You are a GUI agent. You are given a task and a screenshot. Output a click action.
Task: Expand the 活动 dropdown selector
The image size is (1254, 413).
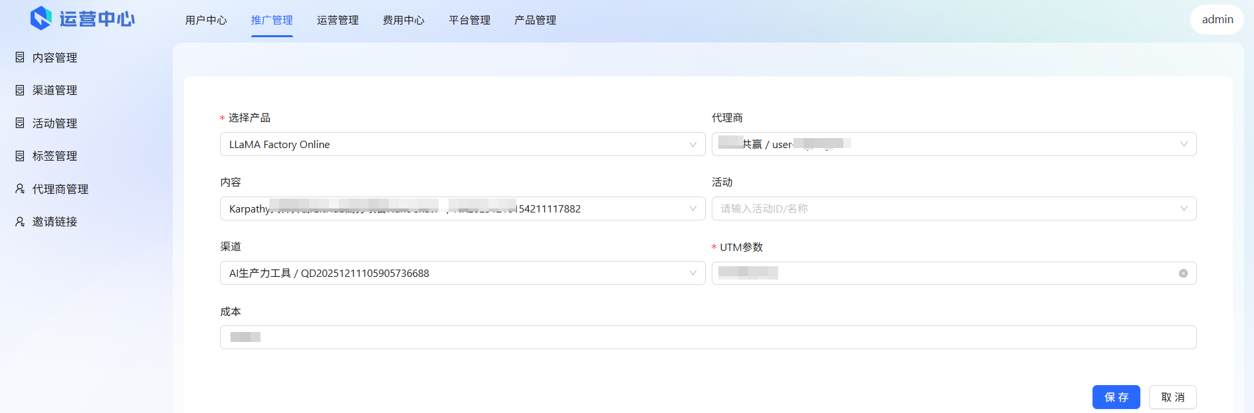[x=1183, y=208]
